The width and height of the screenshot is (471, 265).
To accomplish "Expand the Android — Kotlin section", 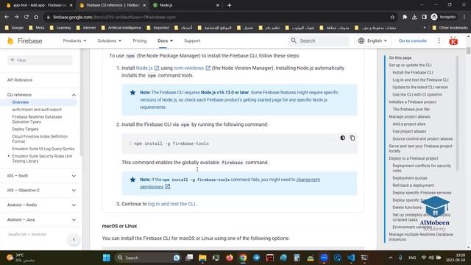I will click(74, 205).
